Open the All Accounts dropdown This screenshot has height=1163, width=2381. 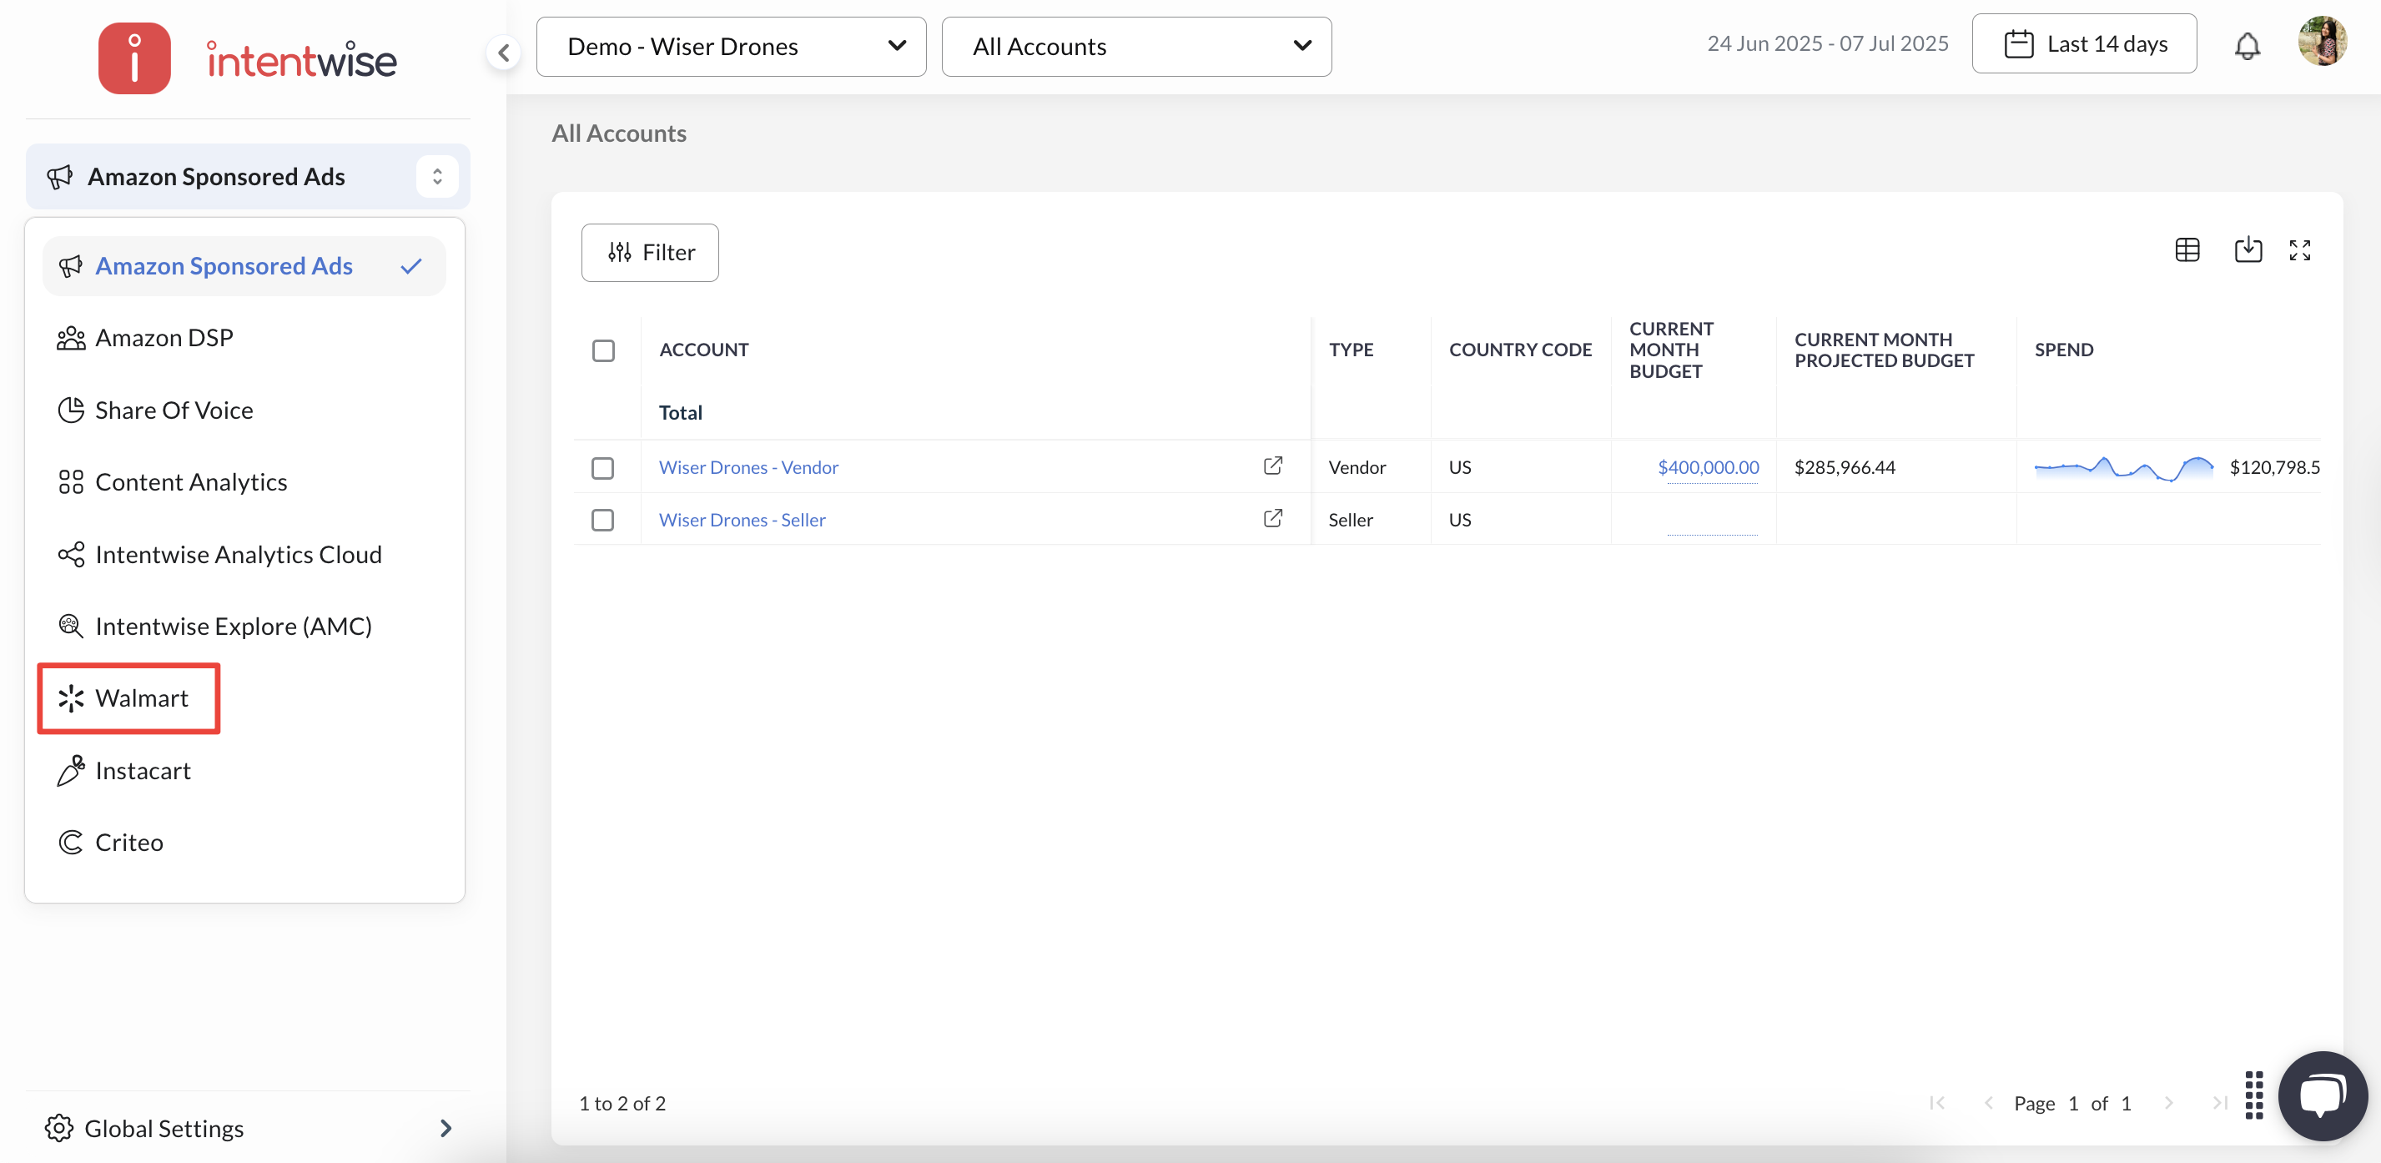tap(1136, 46)
